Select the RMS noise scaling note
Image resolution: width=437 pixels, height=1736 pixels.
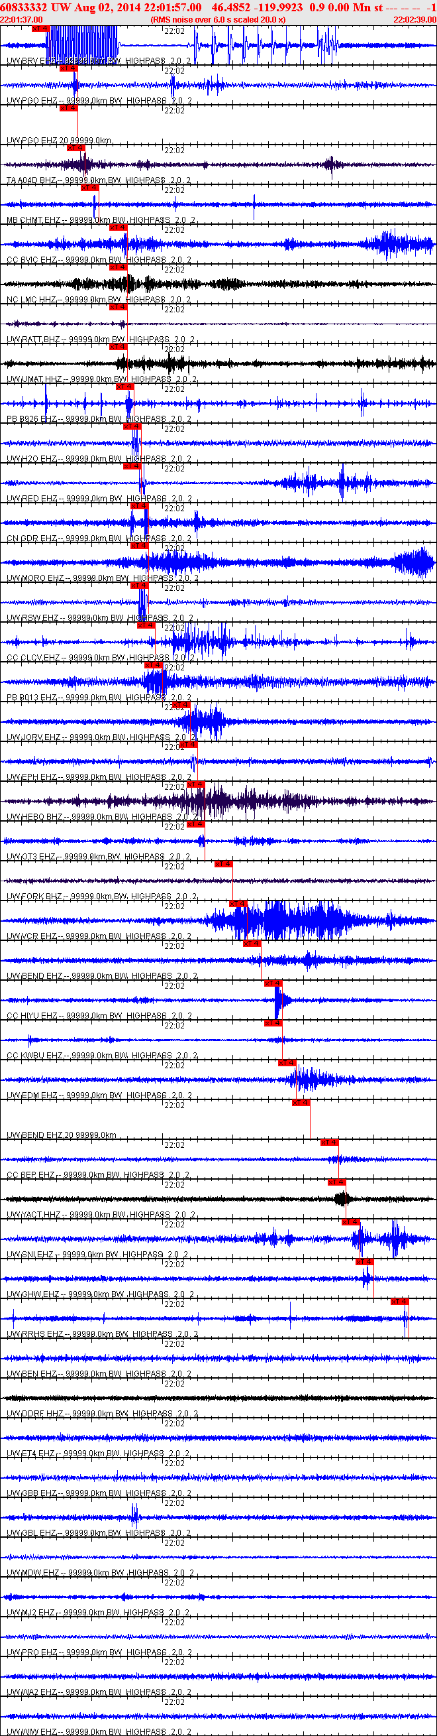[218, 19]
